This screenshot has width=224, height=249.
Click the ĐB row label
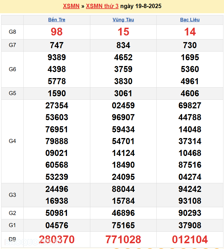tap(12, 239)
